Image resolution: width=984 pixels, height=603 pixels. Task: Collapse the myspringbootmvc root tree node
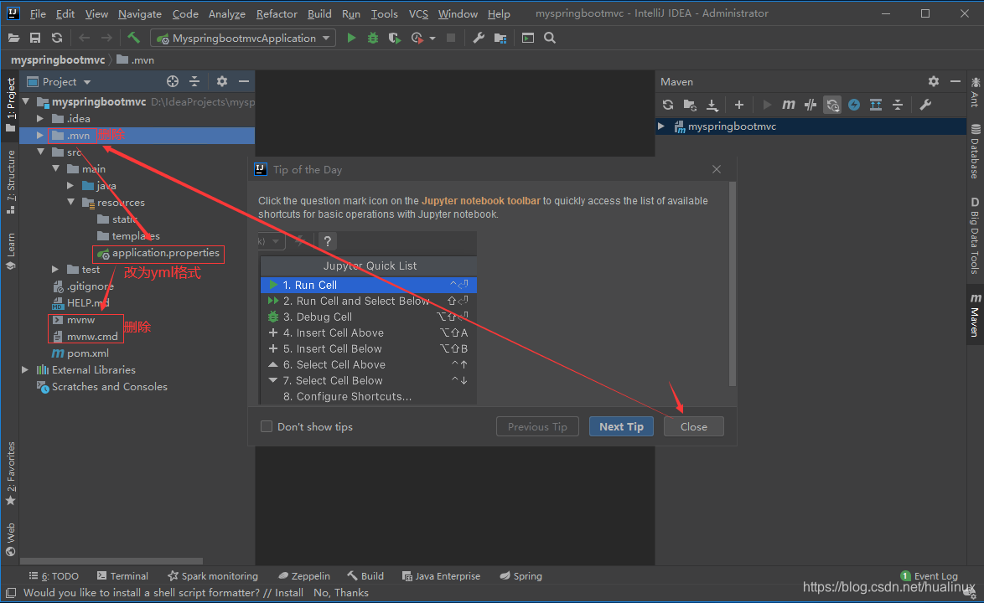tap(26, 101)
